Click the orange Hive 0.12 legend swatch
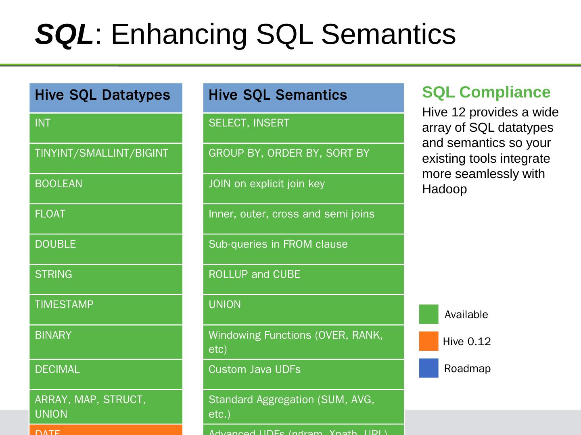This screenshot has height=435, width=581. 428,341
